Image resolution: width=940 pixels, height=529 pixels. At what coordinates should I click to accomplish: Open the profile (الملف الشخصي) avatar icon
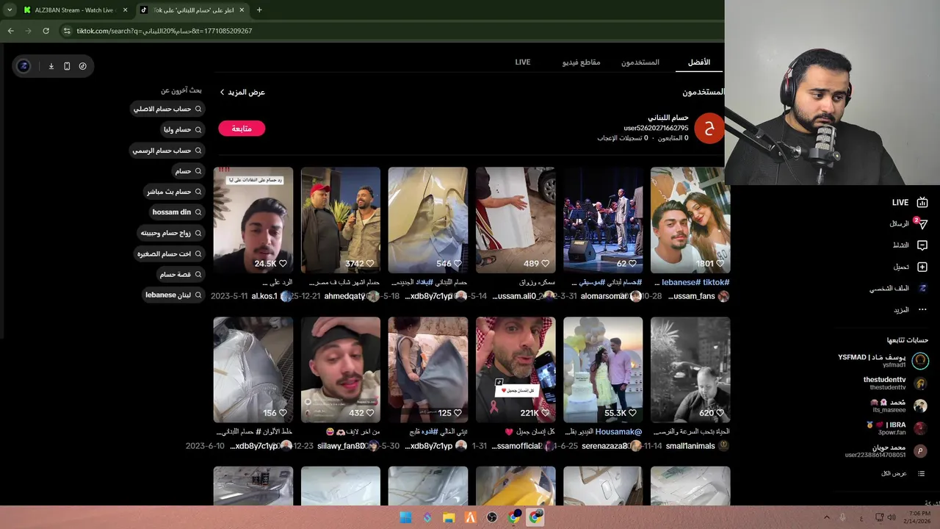pyautogui.click(x=922, y=288)
